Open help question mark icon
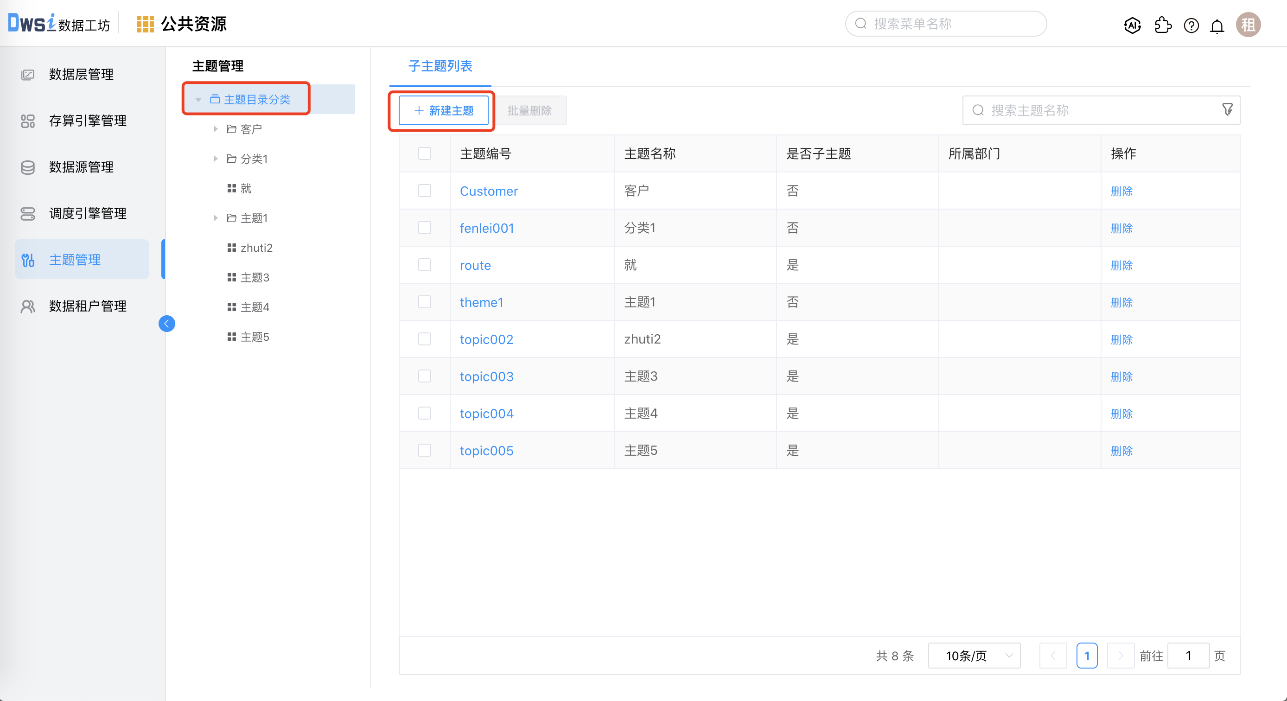Image resolution: width=1287 pixels, height=701 pixels. [x=1191, y=25]
